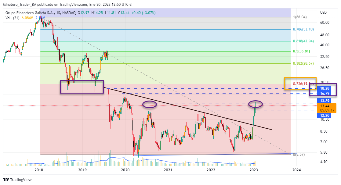This screenshot has height=185, width=341.
Task: Click 26.50 on the price axis
Action: (x=325, y=68)
